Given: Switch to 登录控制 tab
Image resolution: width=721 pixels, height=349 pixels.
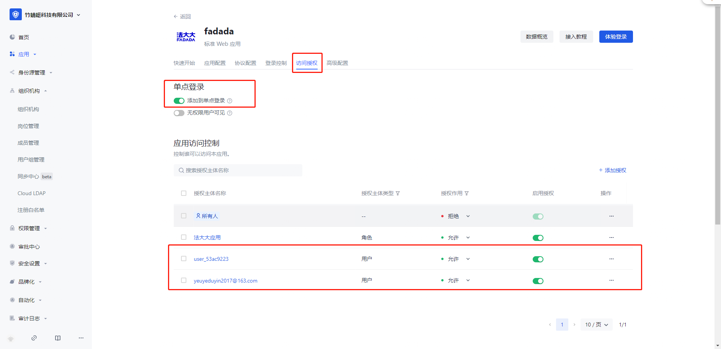Looking at the screenshot, I should (x=276, y=63).
